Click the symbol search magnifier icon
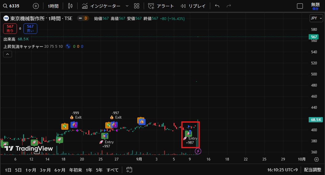The width and height of the screenshot is (325, 175). tap(5, 6)
